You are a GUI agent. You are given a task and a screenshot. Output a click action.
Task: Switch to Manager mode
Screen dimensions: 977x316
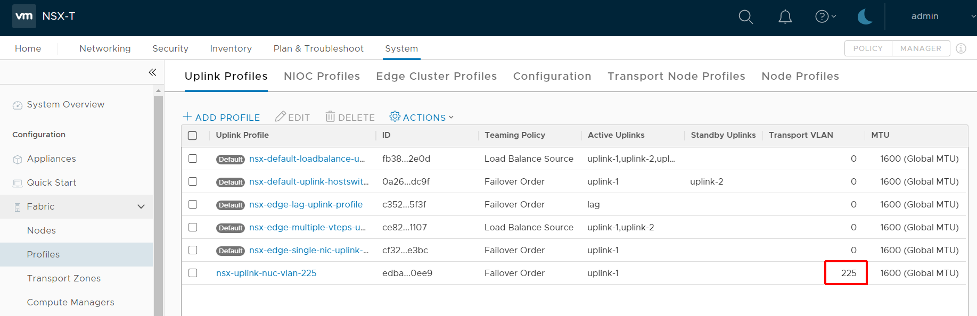(x=921, y=48)
